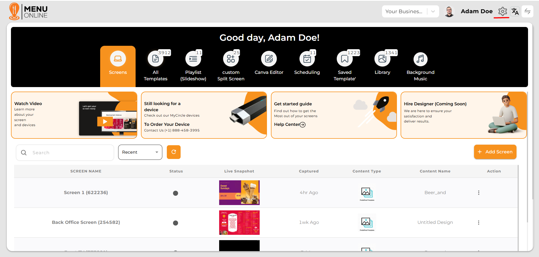Viewport: 539px width, 257px height.
Task: Click the language translate icon
Action: 515,12
